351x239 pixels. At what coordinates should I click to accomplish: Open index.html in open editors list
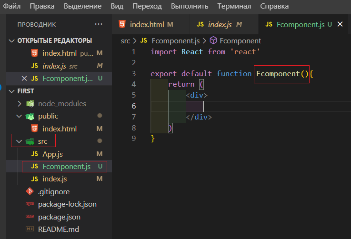tap(60, 53)
